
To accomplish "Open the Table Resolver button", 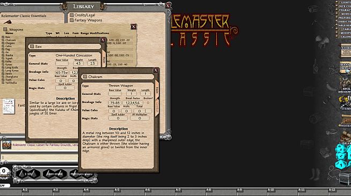I will tap(344, 25).
